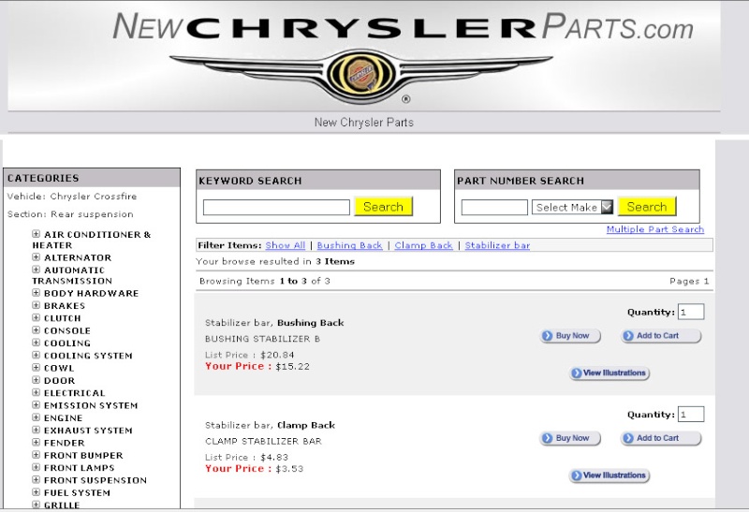
Task: Expand the Clutch category
Action: [36, 317]
